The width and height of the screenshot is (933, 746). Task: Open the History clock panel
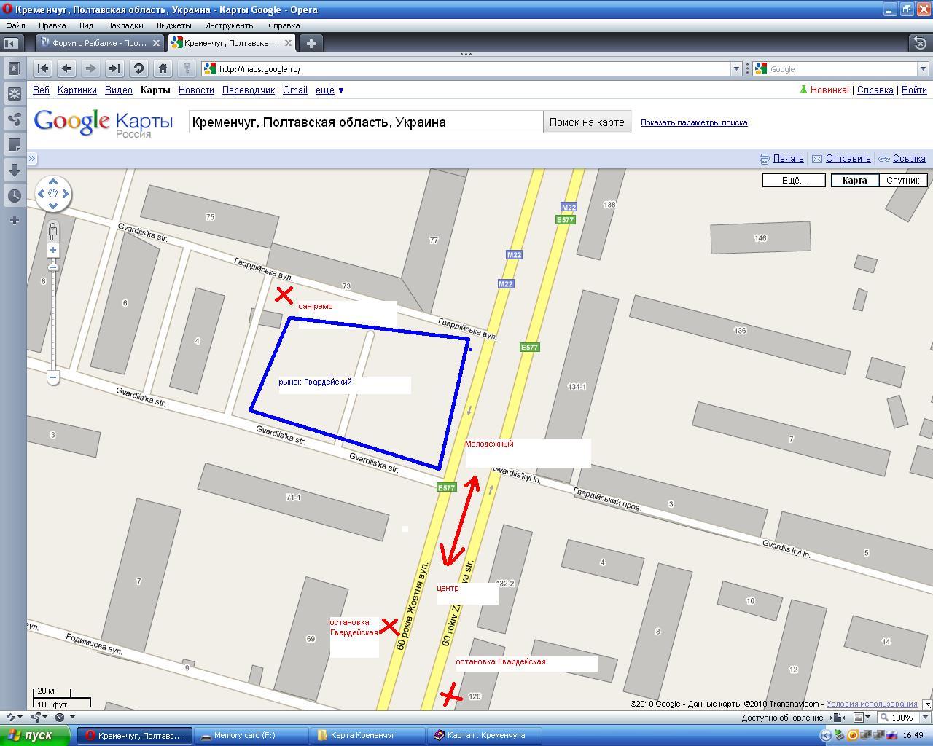click(14, 195)
